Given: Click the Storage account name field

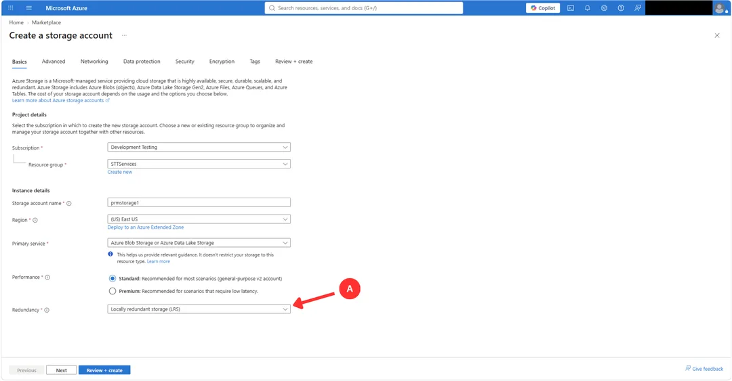Looking at the screenshot, I should (199, 202).
